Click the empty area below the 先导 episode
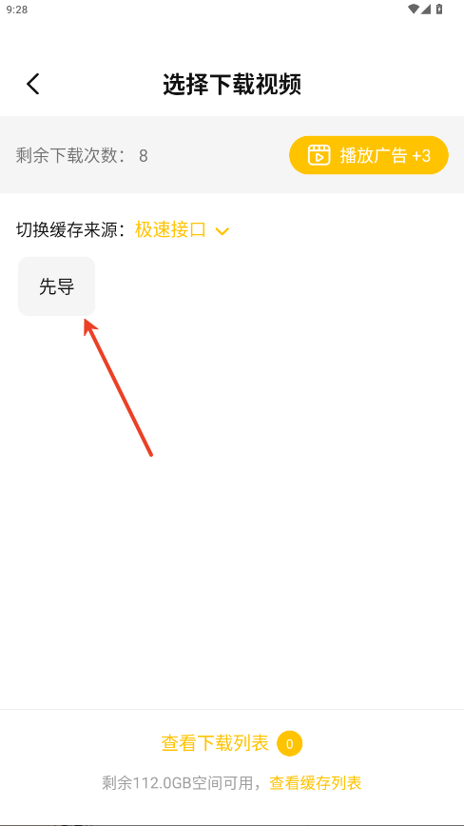The height and width of the screenshot is (826, 464). click(x=232, y=527)
